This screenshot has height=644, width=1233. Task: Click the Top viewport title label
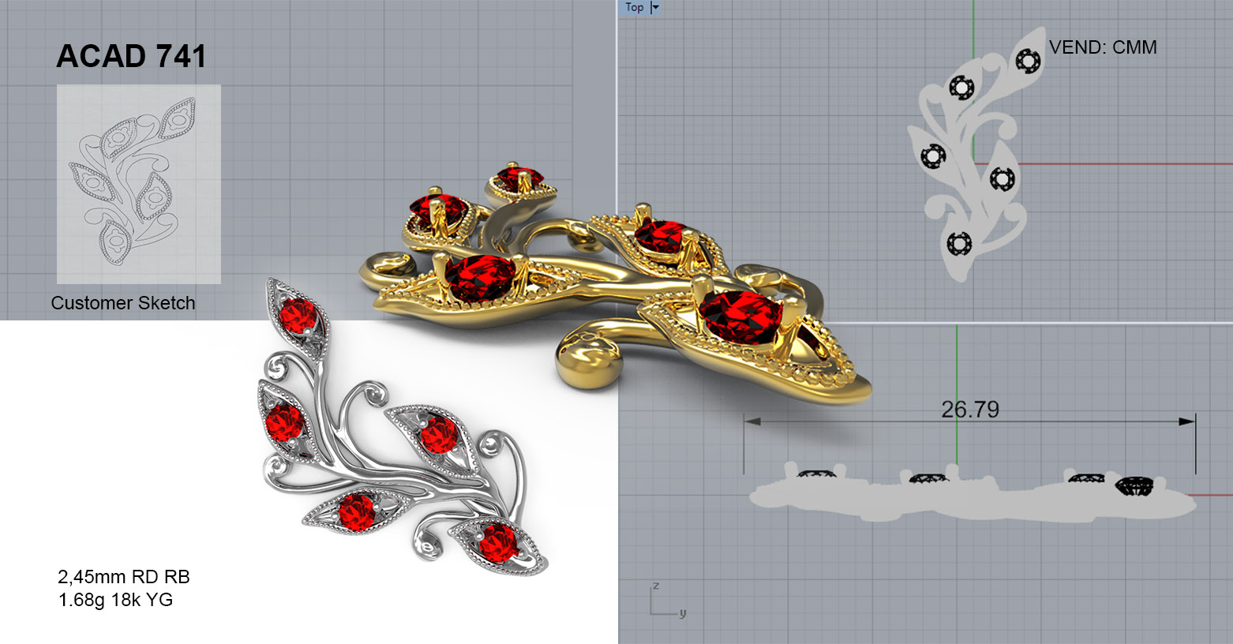pyautogui.click(x=635, y=7)
